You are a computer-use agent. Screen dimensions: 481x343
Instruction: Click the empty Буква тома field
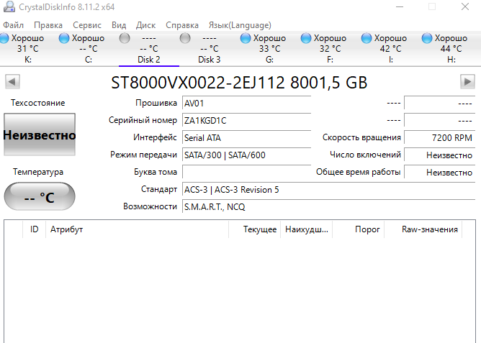point(247,172)
